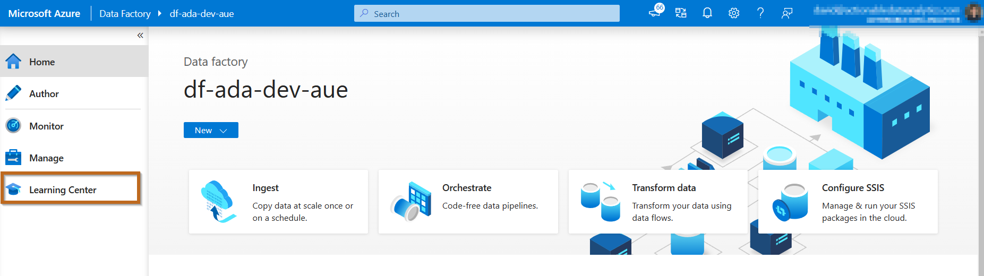The image size is (984, 276).
Task: Click the Orchestrate pipeline icon
Action: [411, 202]
